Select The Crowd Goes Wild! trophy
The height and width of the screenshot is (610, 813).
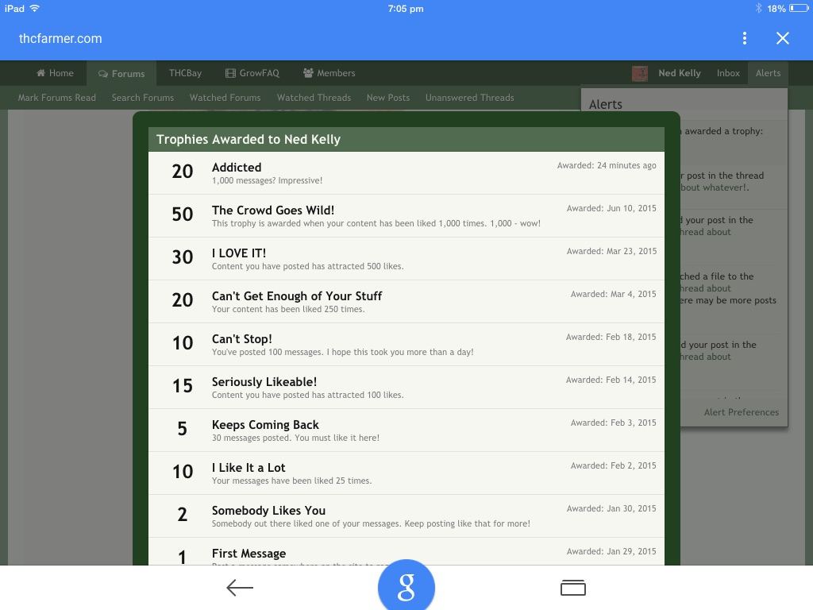click(x=273, y=210)
